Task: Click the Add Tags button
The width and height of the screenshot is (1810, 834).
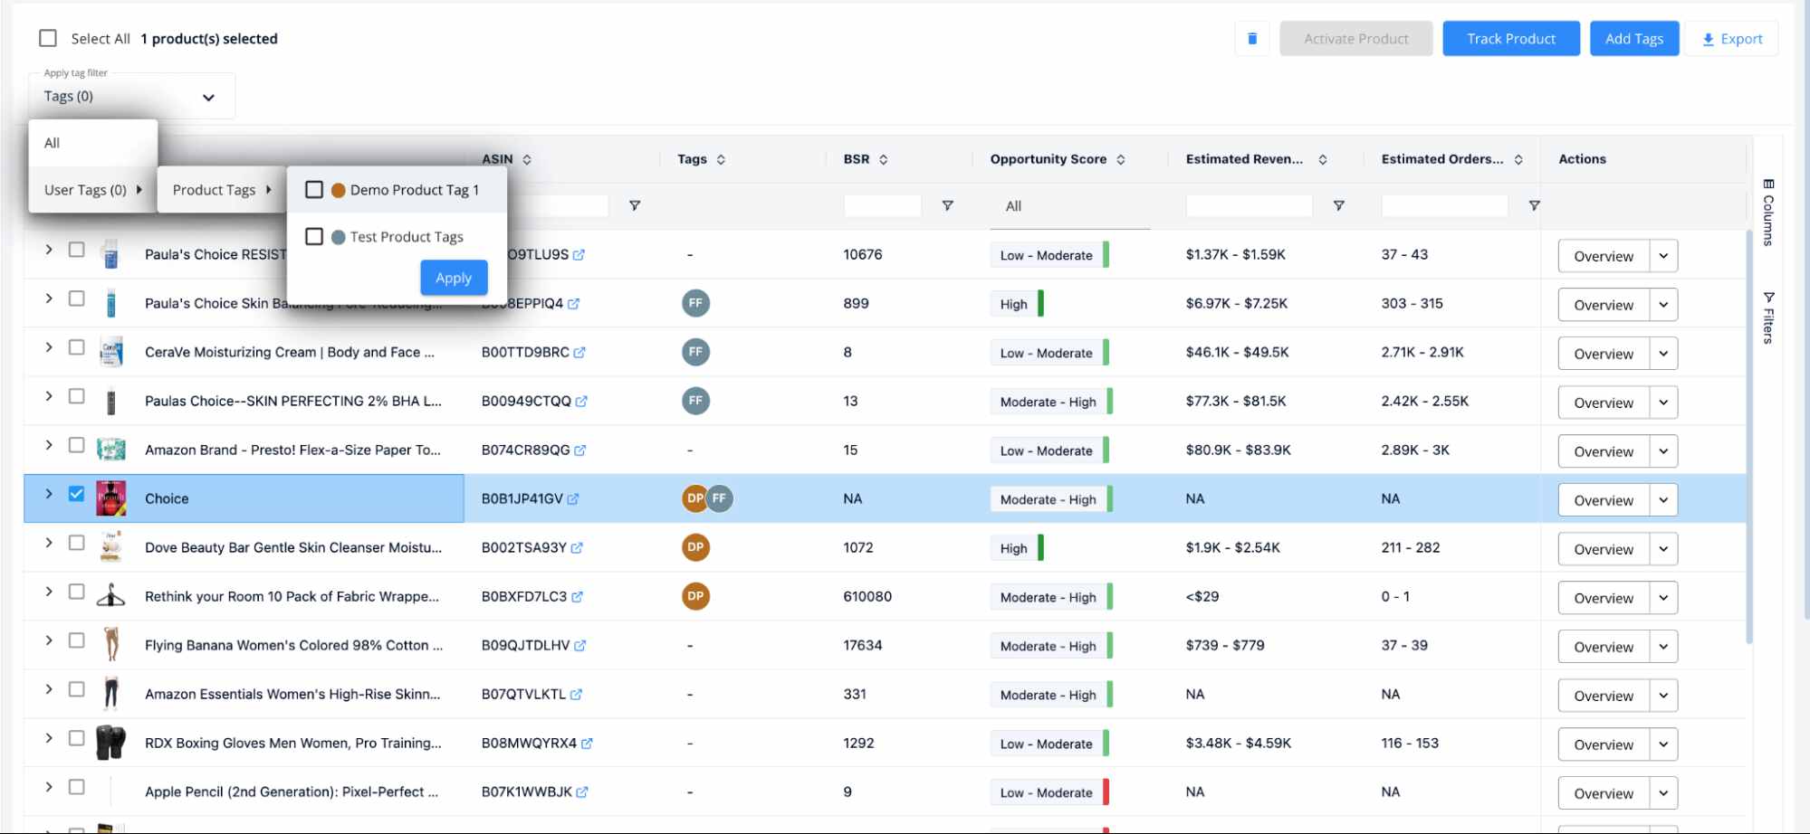Action: tap(1634, 39)
